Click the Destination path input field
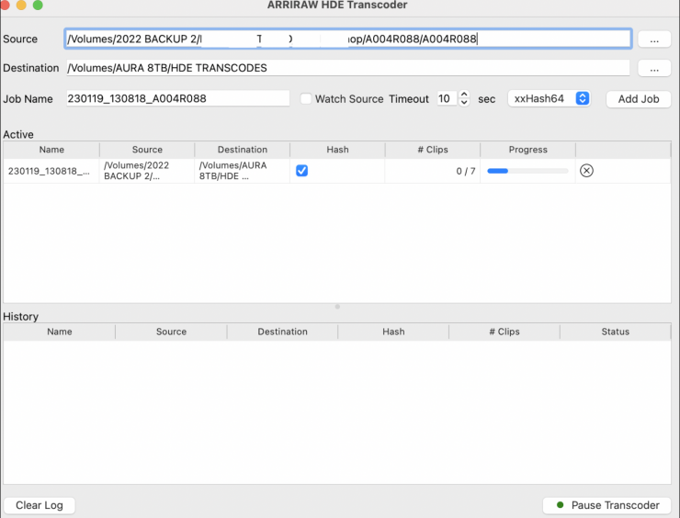This screenshot has width=680, height=518. pyautogui.click(x=347, y=68)
